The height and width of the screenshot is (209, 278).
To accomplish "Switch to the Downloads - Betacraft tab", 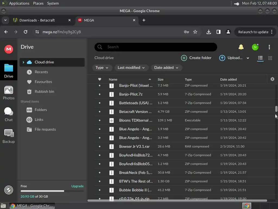I will [42, 20].
